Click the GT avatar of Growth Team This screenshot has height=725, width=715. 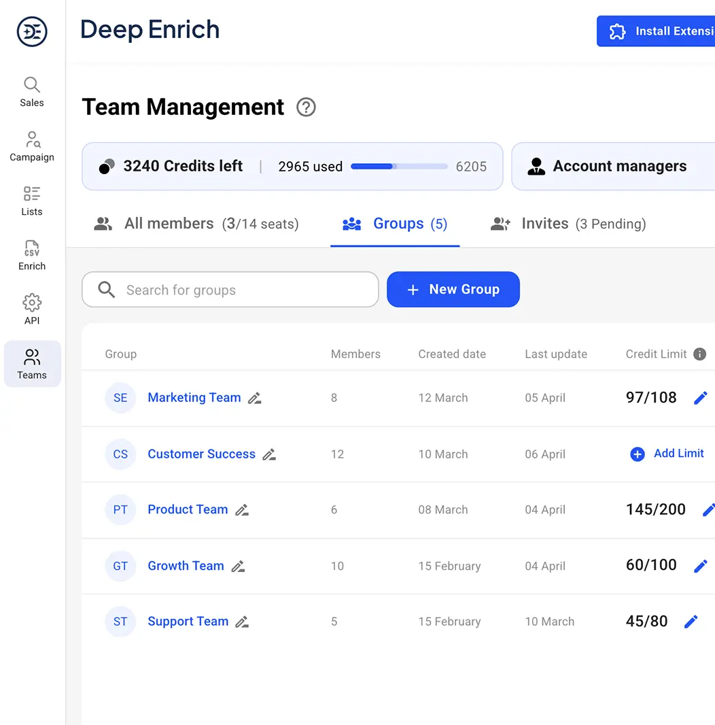click(120, 567)
